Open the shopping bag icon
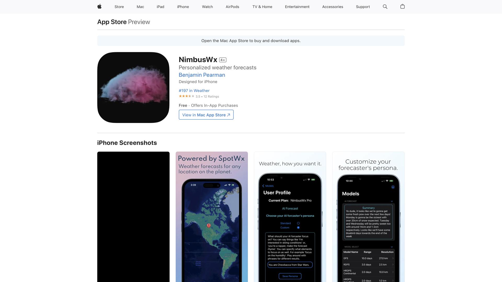Image resolution: width=502 pixels, height=282 pixels. coord(402,7)
